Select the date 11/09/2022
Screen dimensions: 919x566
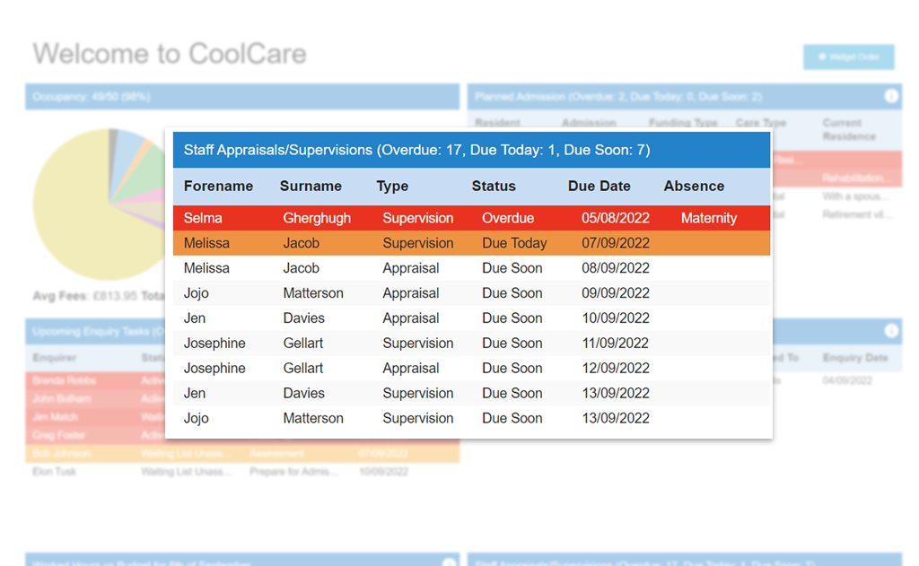click(x=616, y=344)
